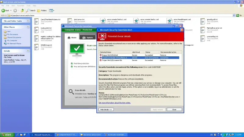Open the File menu in Explorer
Image resolution: width=244 pixels, height=137 pixels.
[x=3, y=5]
